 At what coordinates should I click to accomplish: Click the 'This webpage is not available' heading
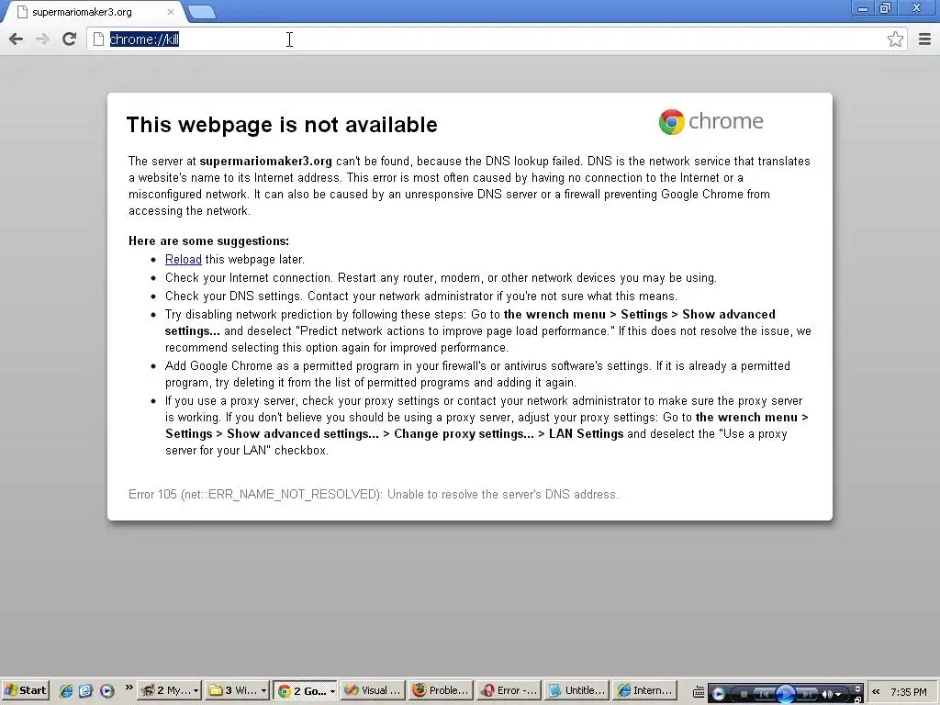click(x=282, y=125)
